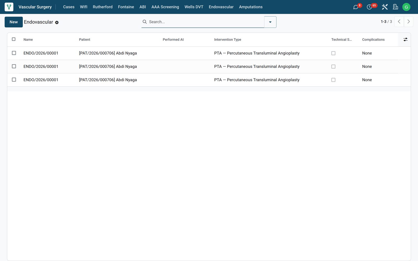This screenshot has height=261, width=418.
Task: Click the Endovascular gear actions icon
Action: click(x=57, y=22)
